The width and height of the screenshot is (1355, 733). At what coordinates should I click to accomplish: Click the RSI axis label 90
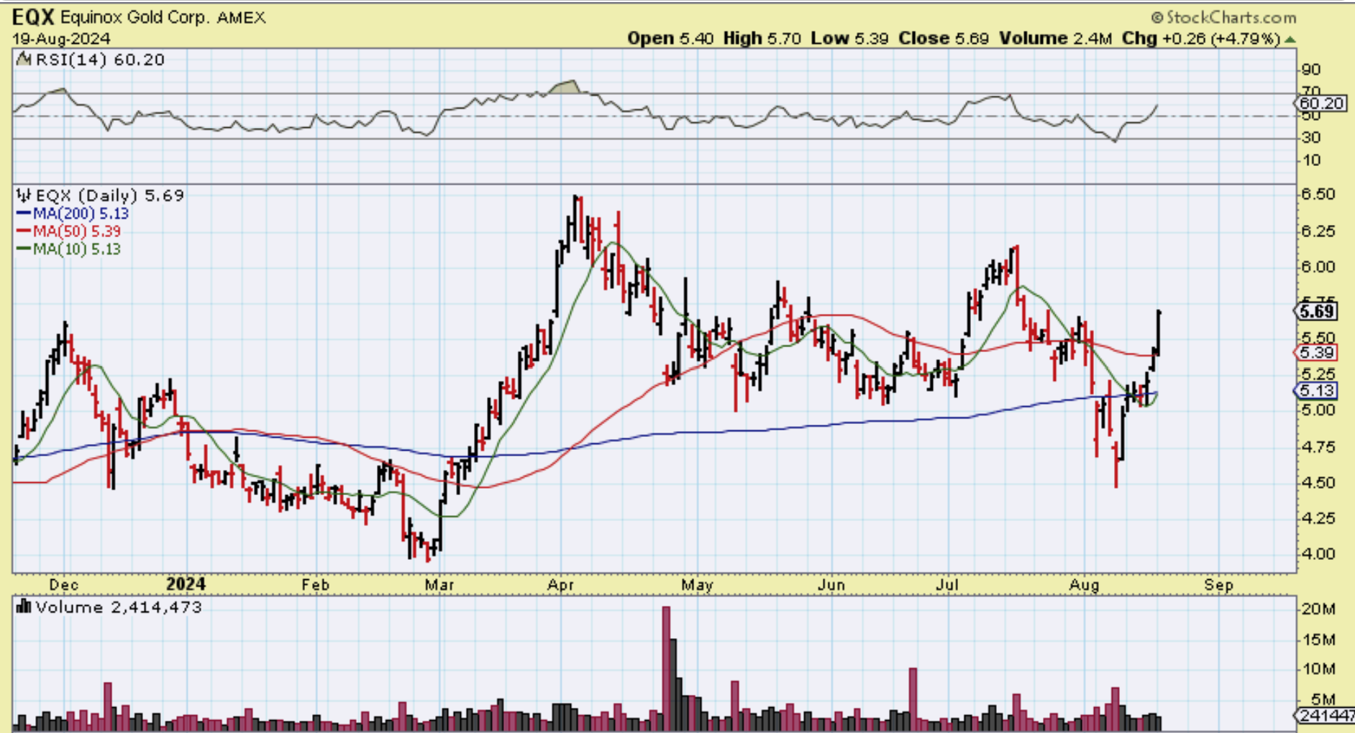pyautogui.click(x=1312, y=70)
